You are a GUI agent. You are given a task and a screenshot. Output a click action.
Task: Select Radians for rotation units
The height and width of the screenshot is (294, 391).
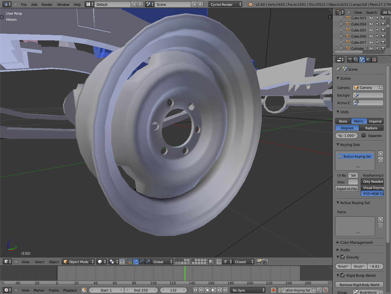(371, 128)
